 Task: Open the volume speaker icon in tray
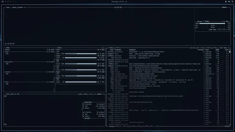229,1
